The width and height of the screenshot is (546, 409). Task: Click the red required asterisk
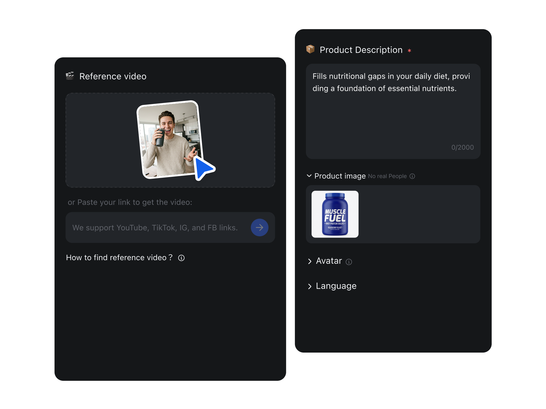click(409, 50)
